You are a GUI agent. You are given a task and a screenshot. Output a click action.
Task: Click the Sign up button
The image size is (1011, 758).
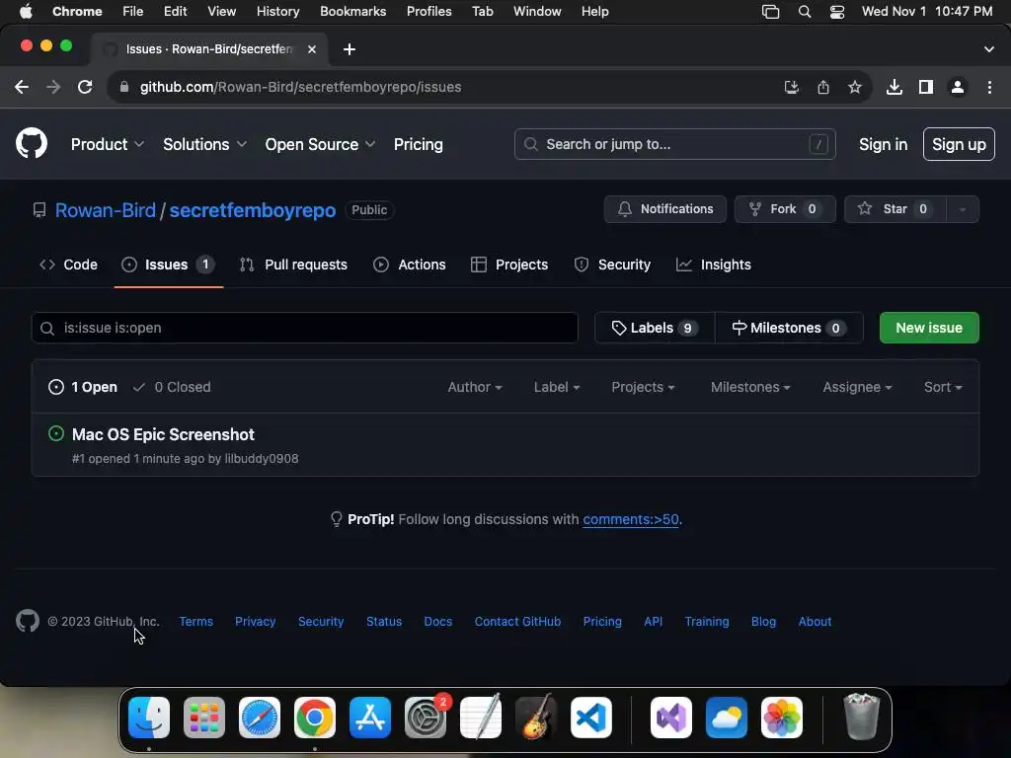pyautogui.click(x=959, y=144)
